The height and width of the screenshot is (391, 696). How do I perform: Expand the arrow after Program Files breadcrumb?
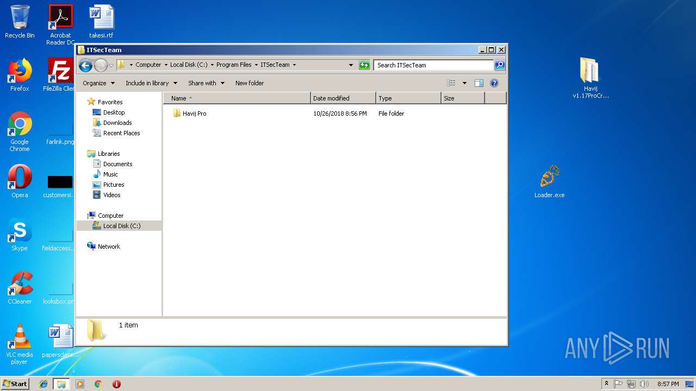click(x=256, y=65)
